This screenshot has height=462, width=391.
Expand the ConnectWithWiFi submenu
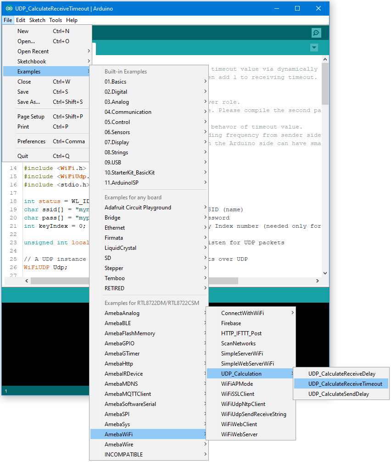251,313
